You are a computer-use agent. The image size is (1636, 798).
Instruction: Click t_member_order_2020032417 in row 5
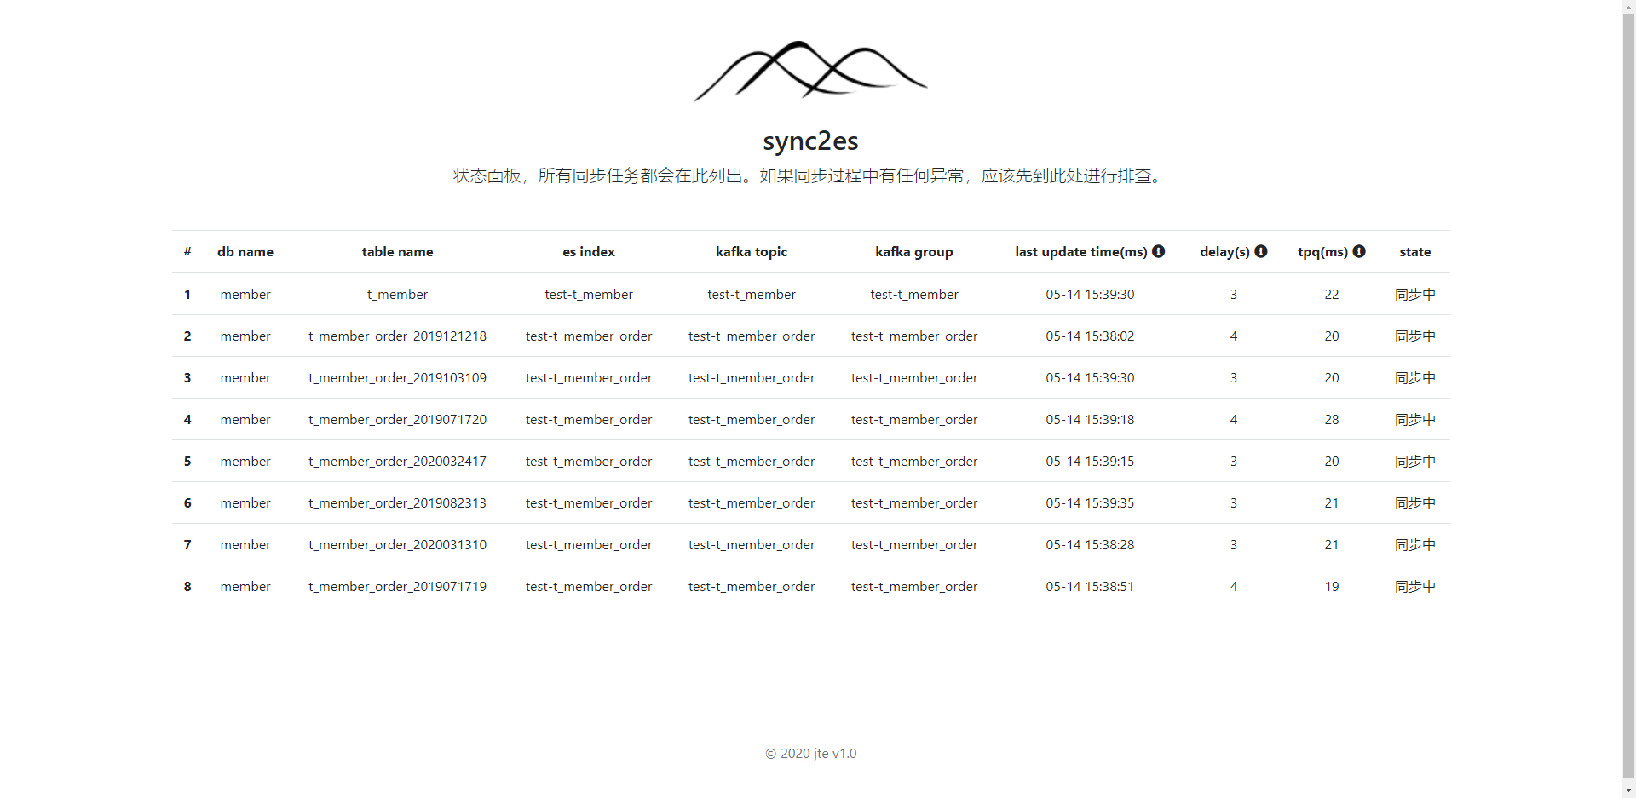(x=397, y=462)
